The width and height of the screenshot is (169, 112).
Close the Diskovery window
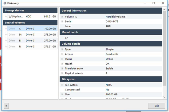163,3
